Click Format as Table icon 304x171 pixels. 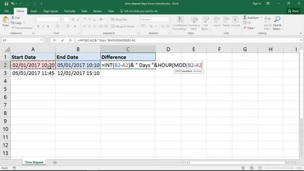pos(194,19)
